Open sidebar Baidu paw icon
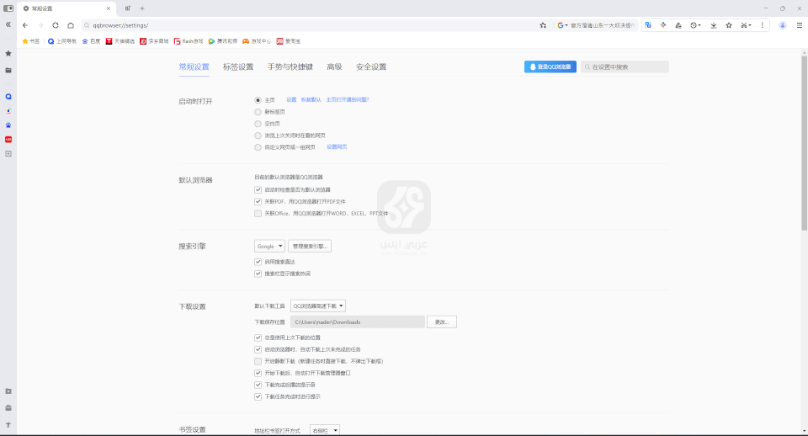 pos(8,125)
